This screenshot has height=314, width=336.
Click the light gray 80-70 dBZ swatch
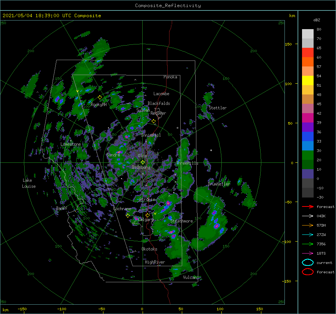[308, 34]
